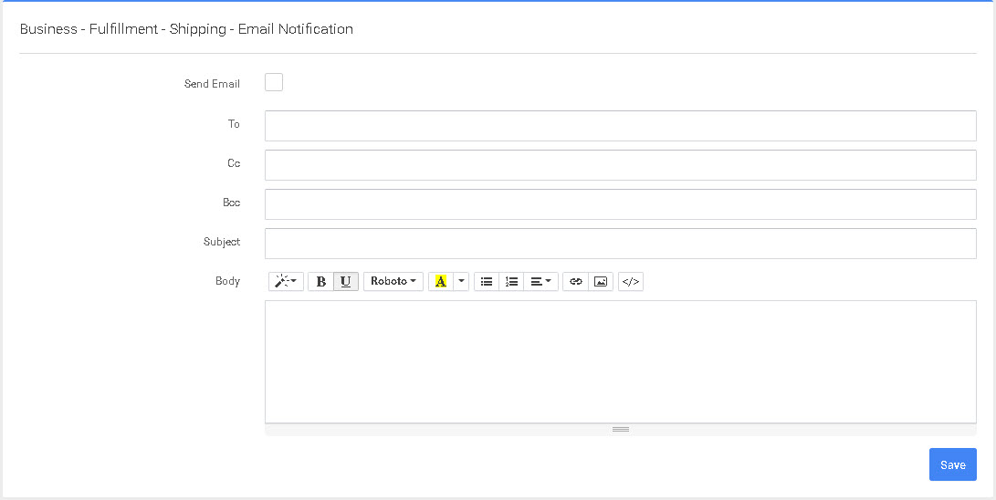Grab the editor resize handle bar
This screenshot has width=996, height=500.
pyautogui.click(x=620, y=429)
